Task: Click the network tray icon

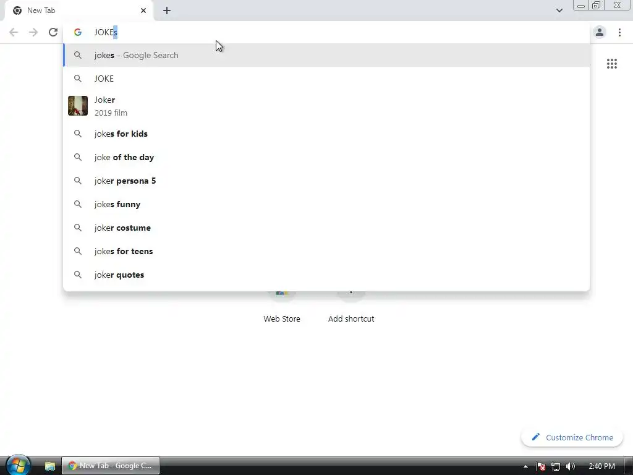Action: [556, 466]
